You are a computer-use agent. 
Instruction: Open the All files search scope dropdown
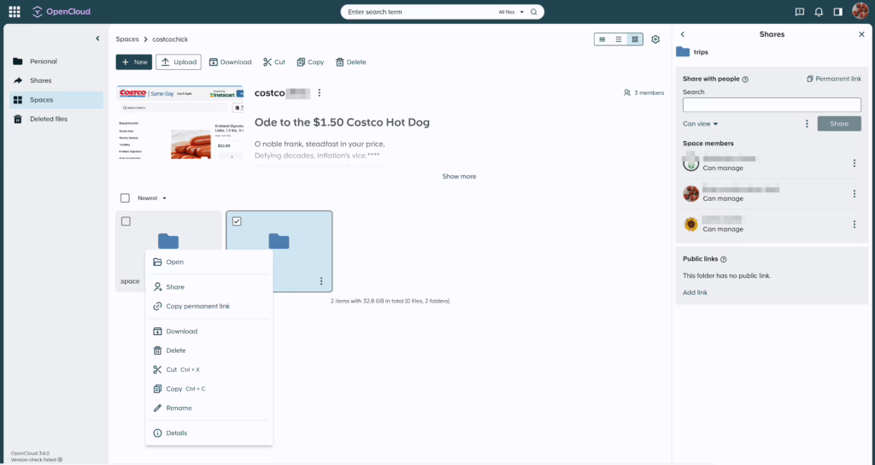point(511,12)
